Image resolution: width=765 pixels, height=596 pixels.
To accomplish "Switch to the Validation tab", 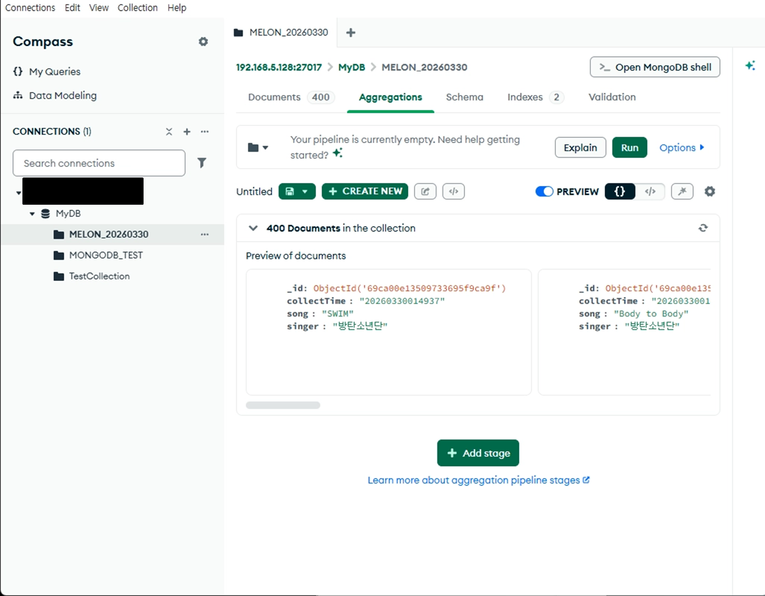I will [x=612, y=97].
